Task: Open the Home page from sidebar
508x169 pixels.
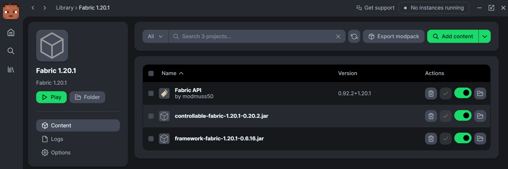Action: point(11,32)
